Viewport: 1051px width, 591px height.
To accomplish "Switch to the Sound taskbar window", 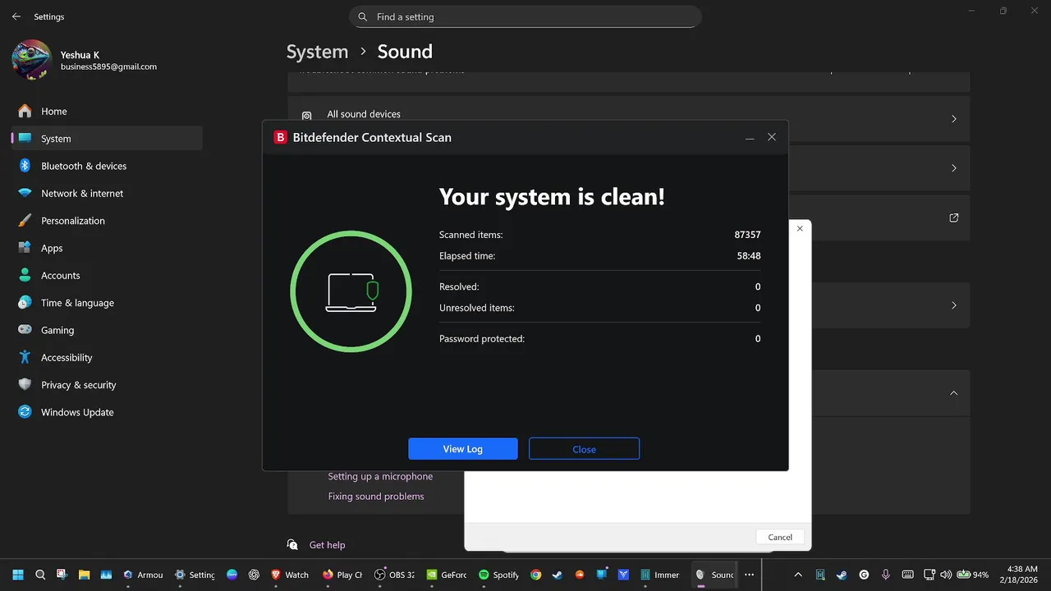I will pos(714,575).
